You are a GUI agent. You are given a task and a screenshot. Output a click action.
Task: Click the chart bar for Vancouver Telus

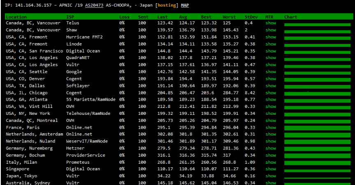[318, 25]
